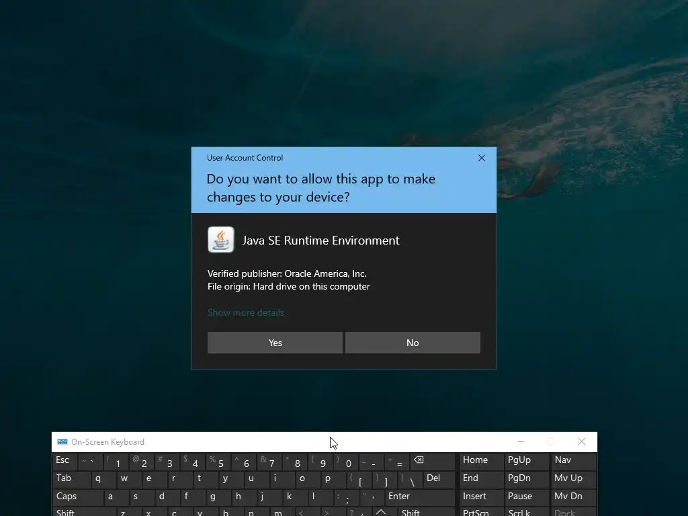Tap the 4 key with the $ symbol

(x=193, y=461)
